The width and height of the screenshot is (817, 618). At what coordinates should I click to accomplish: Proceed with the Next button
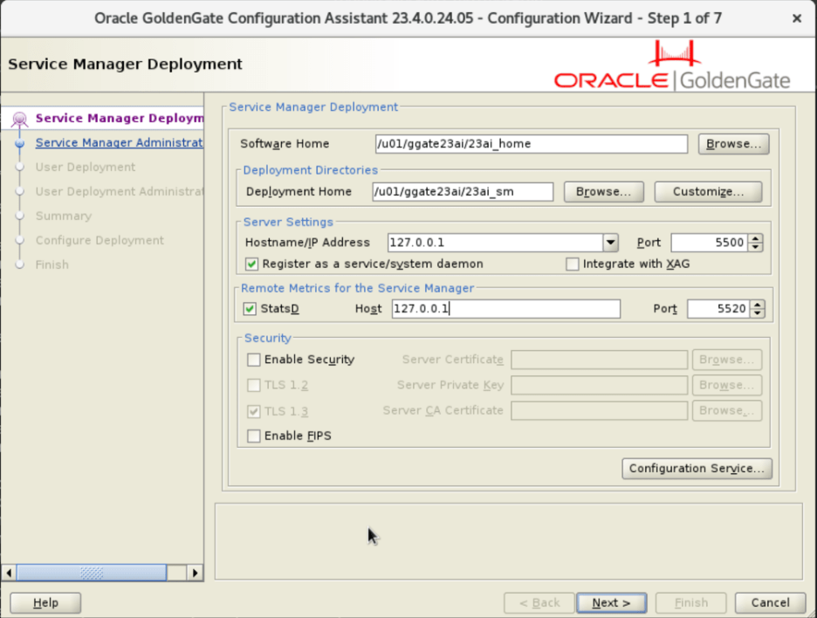[611, 603]
